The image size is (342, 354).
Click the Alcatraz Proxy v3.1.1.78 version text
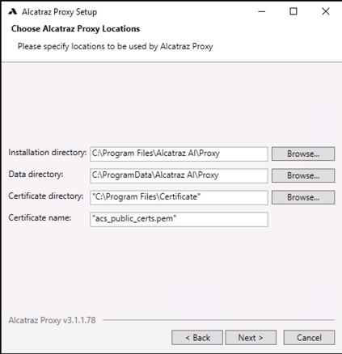coord(52,320)
